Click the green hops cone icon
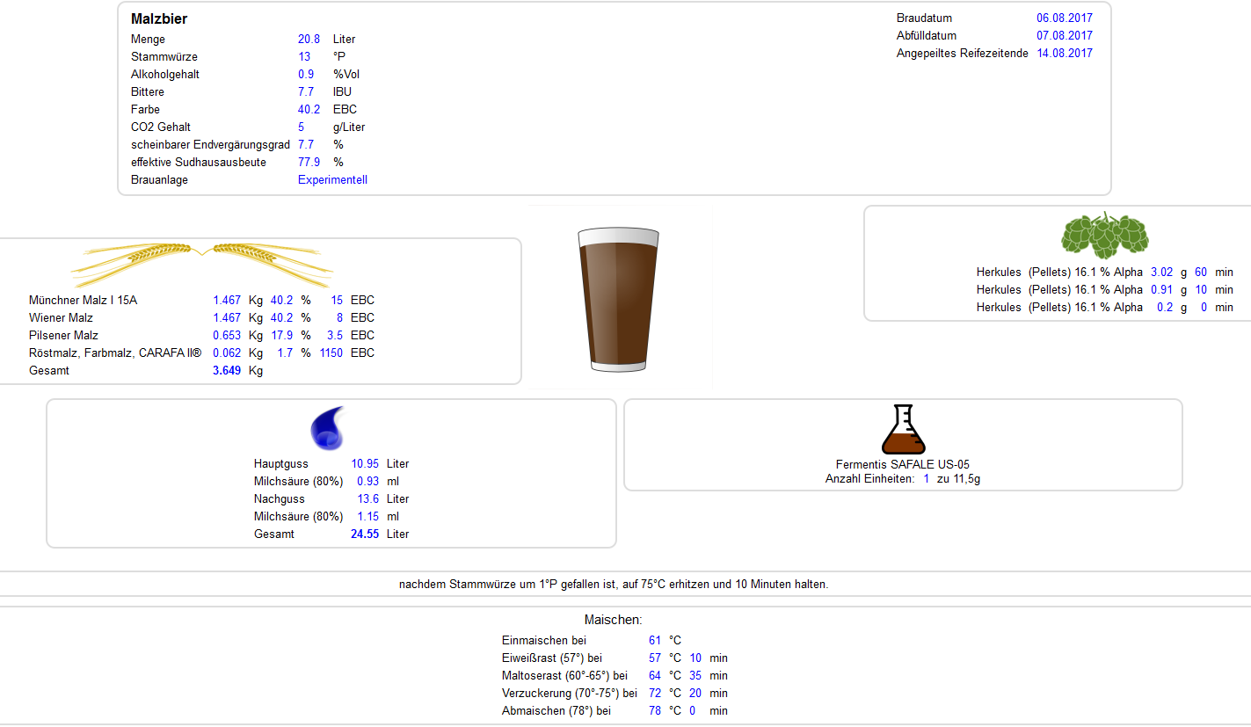This screenshot has width=1251, height=727. pos(1105,234)
